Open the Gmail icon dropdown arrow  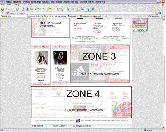pos(52,16)
